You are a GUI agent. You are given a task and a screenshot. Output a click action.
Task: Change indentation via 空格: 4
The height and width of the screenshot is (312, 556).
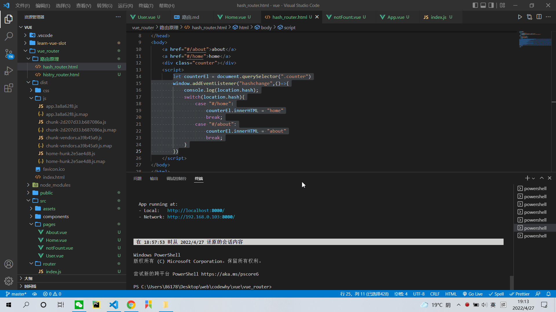(401, 294)
